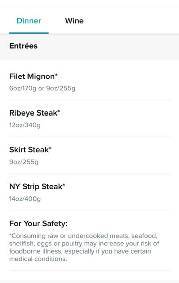Tap the 12oz/340g portion text
This screenshot has width=179, height=283.
click(25, 125)
